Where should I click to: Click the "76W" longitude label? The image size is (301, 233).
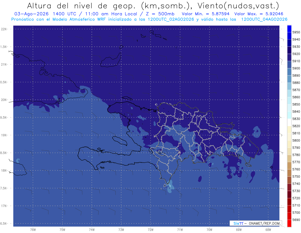coord(33,230)
